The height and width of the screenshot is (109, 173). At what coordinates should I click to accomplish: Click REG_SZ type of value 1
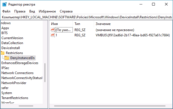pyautogui.click(x=80, y=35)
